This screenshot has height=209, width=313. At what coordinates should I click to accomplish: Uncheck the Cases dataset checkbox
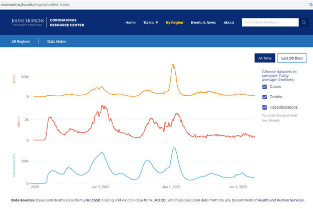pyautogui.click(x=264, y=87)
